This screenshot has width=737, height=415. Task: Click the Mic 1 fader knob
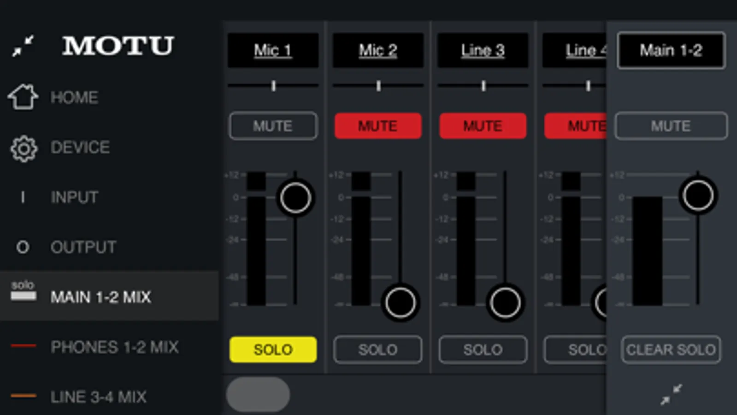pyautogui.click(x=295, y=198)
